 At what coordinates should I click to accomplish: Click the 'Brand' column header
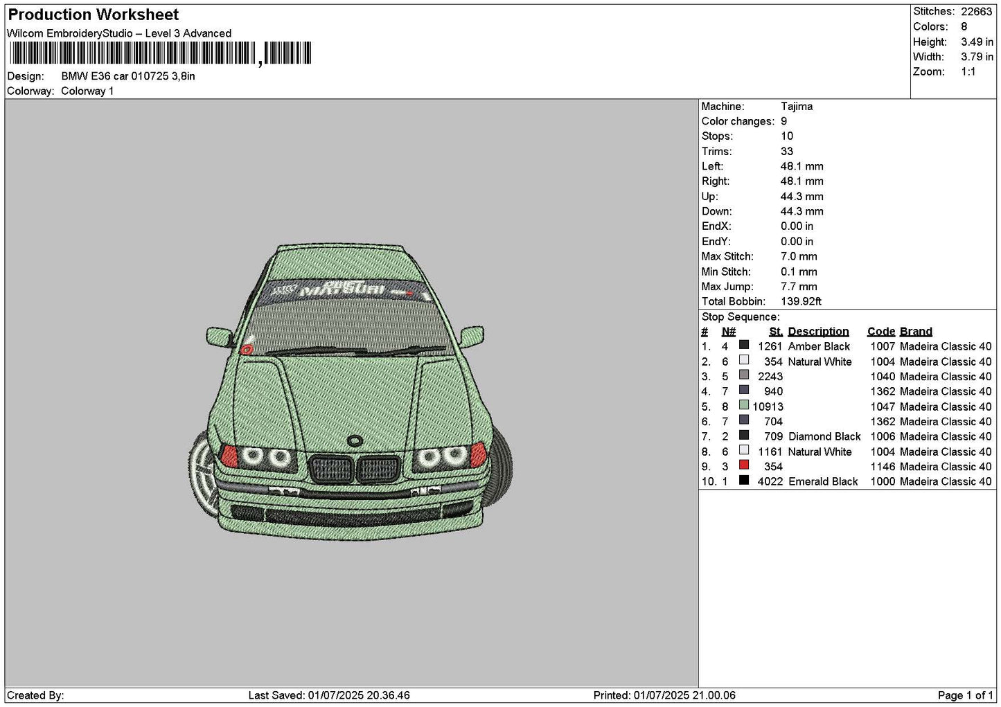(x=916, y=332)
